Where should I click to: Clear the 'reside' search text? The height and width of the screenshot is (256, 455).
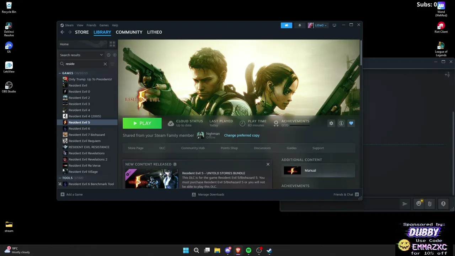pos(105,64)
